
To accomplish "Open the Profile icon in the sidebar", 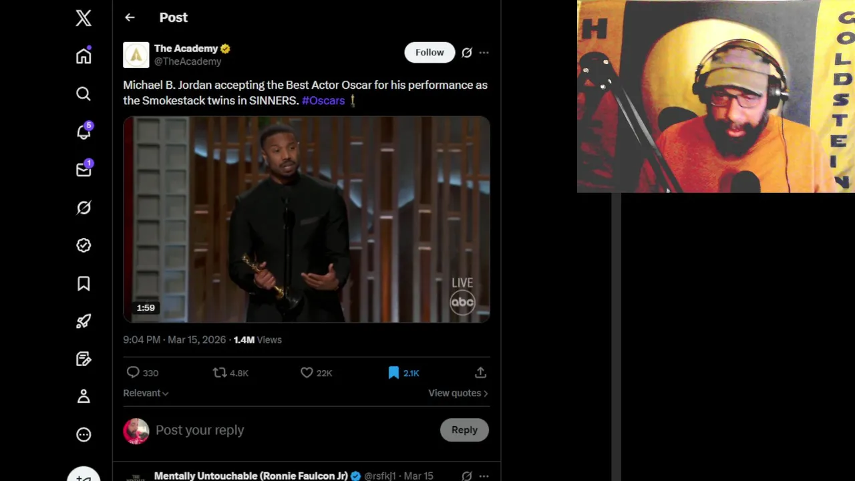I will pos(83,397).
